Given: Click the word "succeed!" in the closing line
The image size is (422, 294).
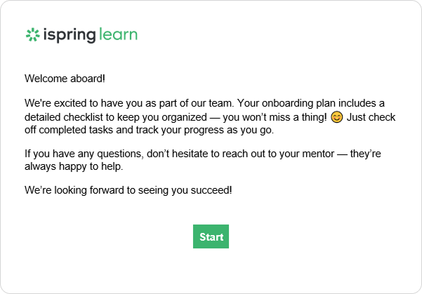Looking at the screenshot, I should click(211, 190).
